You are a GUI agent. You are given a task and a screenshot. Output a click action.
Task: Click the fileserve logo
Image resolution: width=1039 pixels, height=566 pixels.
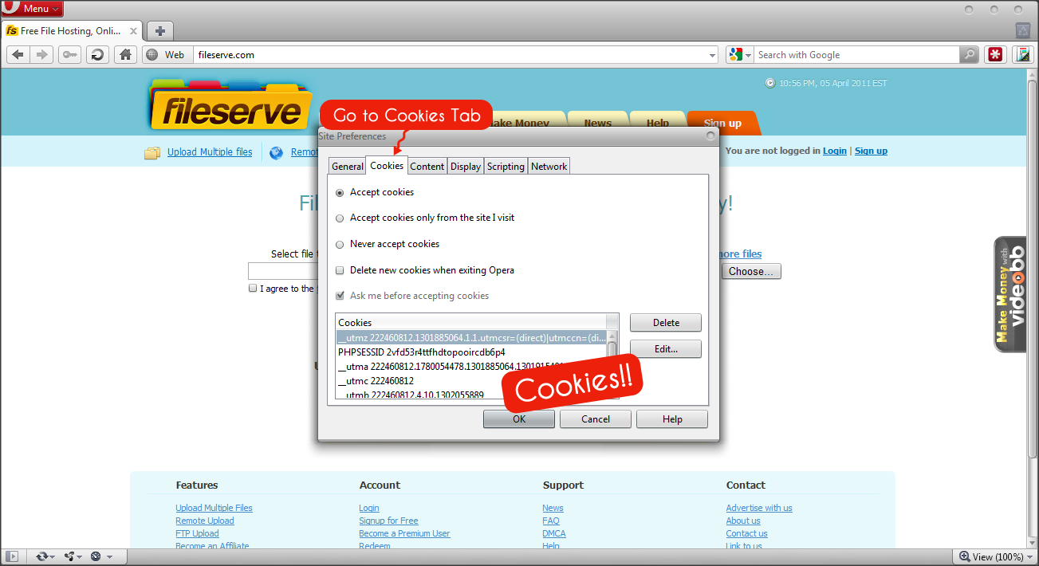[230, 105]
